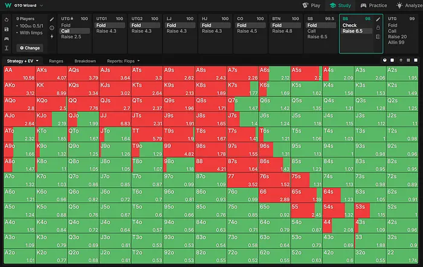This screenshot has width=423, height=267.
Task: Click the pencil edit icon beside UTG
Action: [51, 19]
